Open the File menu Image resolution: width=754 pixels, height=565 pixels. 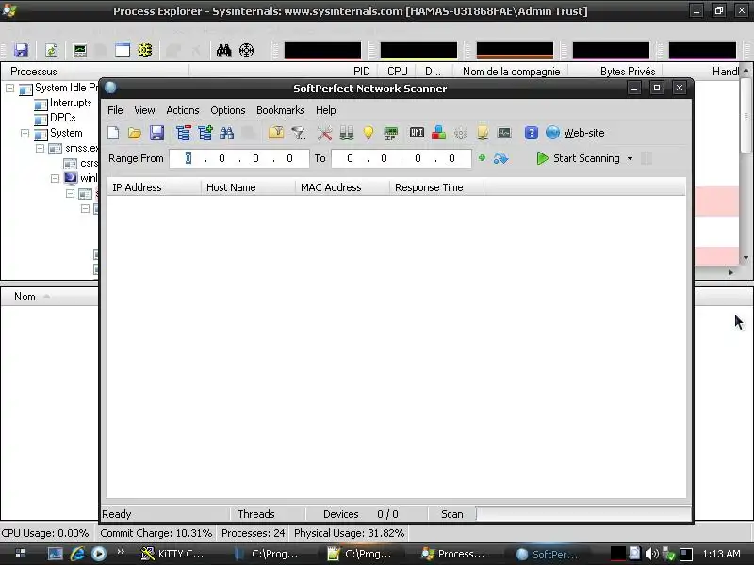tap(115, 110)
